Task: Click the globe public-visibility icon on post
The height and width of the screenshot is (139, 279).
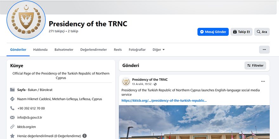Action: click(x=155, y=84)
